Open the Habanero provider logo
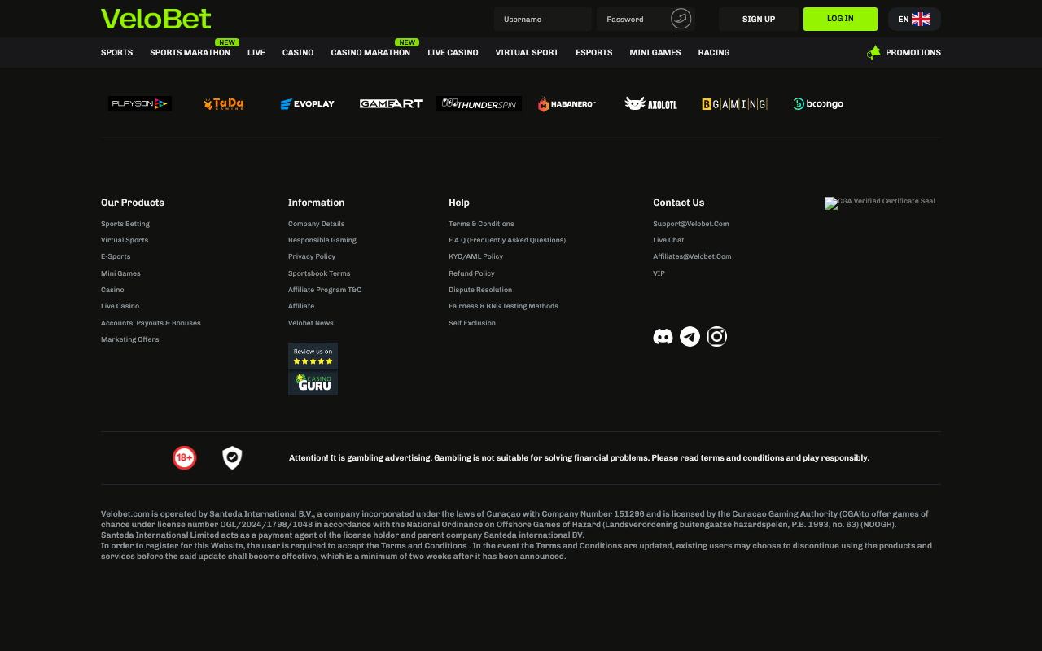Screen dimensions: 1042x651 (x=567, y=103)
